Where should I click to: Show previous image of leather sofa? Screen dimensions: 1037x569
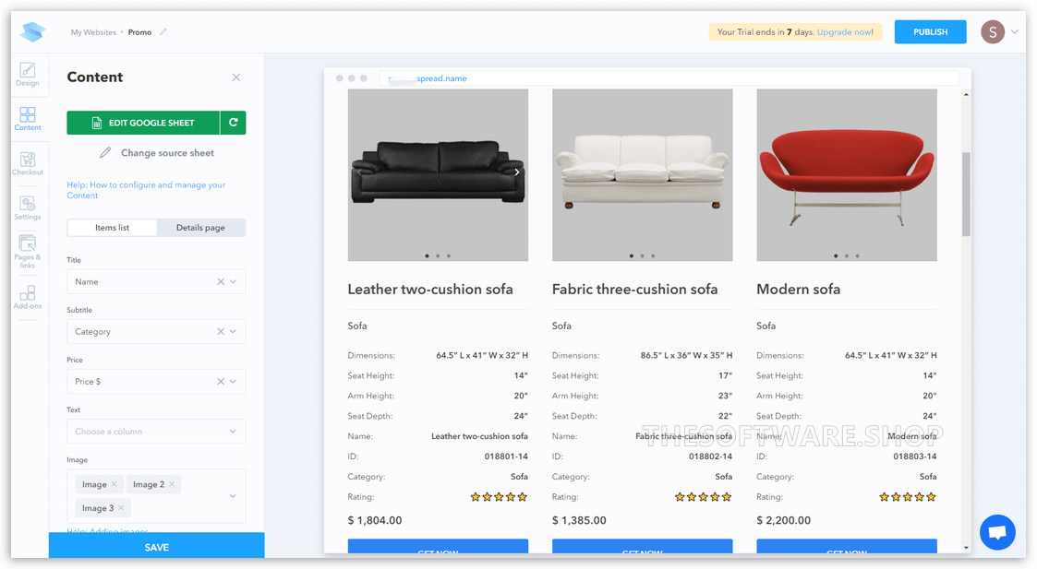tap(359, 172)
